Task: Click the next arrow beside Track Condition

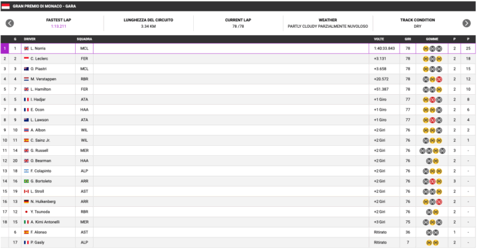Action: click(x=467, y=23)
